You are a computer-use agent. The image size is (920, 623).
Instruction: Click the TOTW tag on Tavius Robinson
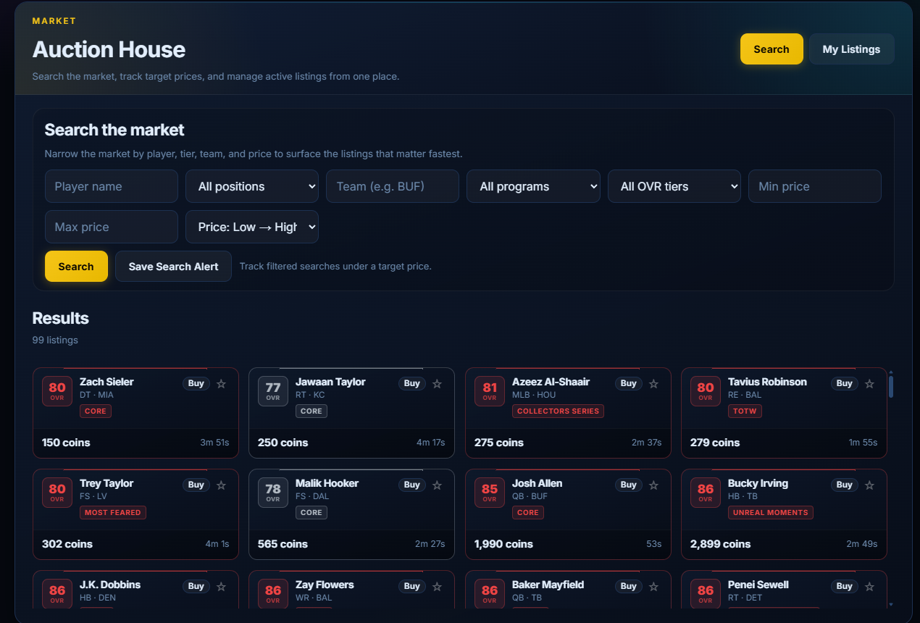pyautogui.click(x=745, y=411)
